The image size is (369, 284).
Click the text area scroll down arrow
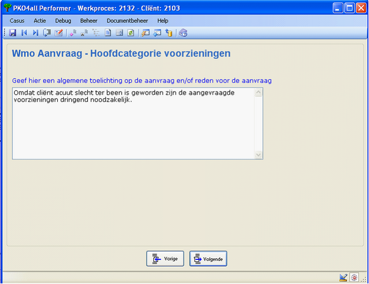coord(258,155)
